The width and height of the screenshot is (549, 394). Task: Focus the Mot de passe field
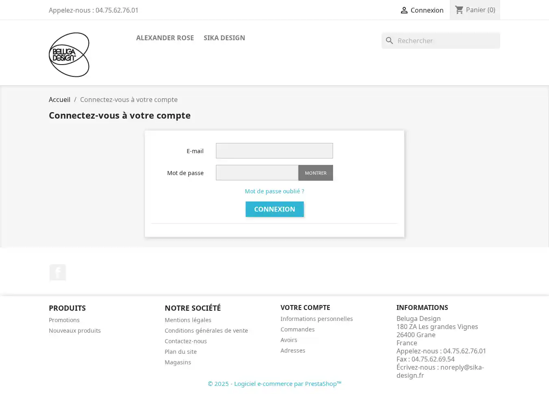tap(257, 173)
